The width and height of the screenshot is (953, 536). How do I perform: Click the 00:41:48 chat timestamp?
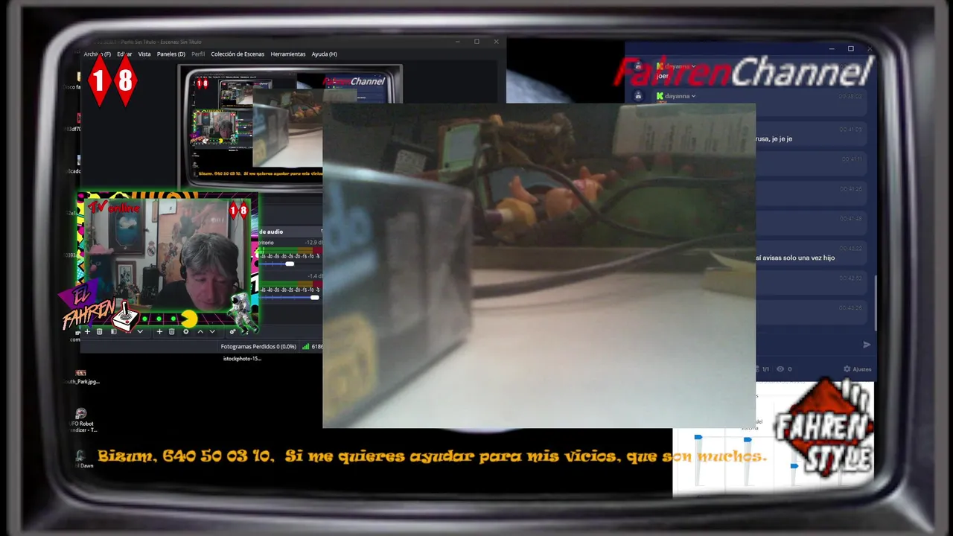pyautogui.click(x=850, y=218)
